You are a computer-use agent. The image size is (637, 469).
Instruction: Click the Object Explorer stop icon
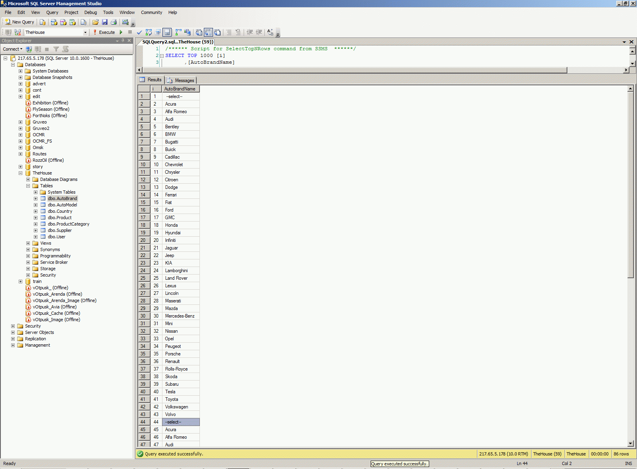pos(47,49)
